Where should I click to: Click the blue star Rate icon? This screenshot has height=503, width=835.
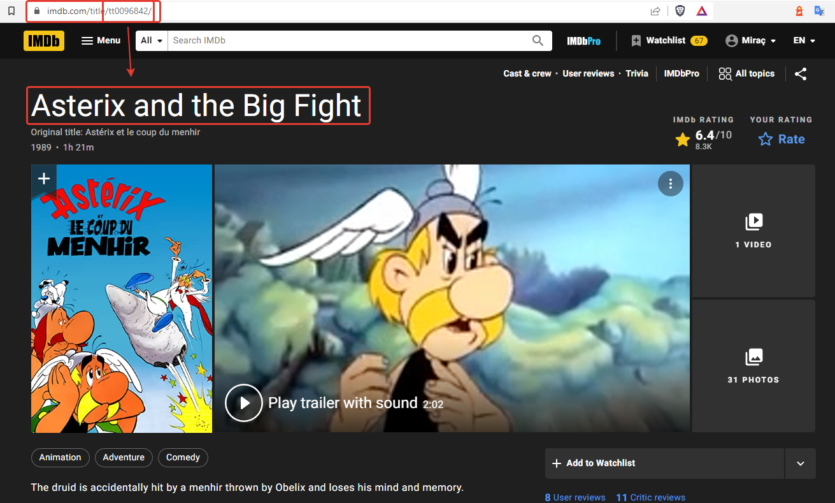click(766, 139)
